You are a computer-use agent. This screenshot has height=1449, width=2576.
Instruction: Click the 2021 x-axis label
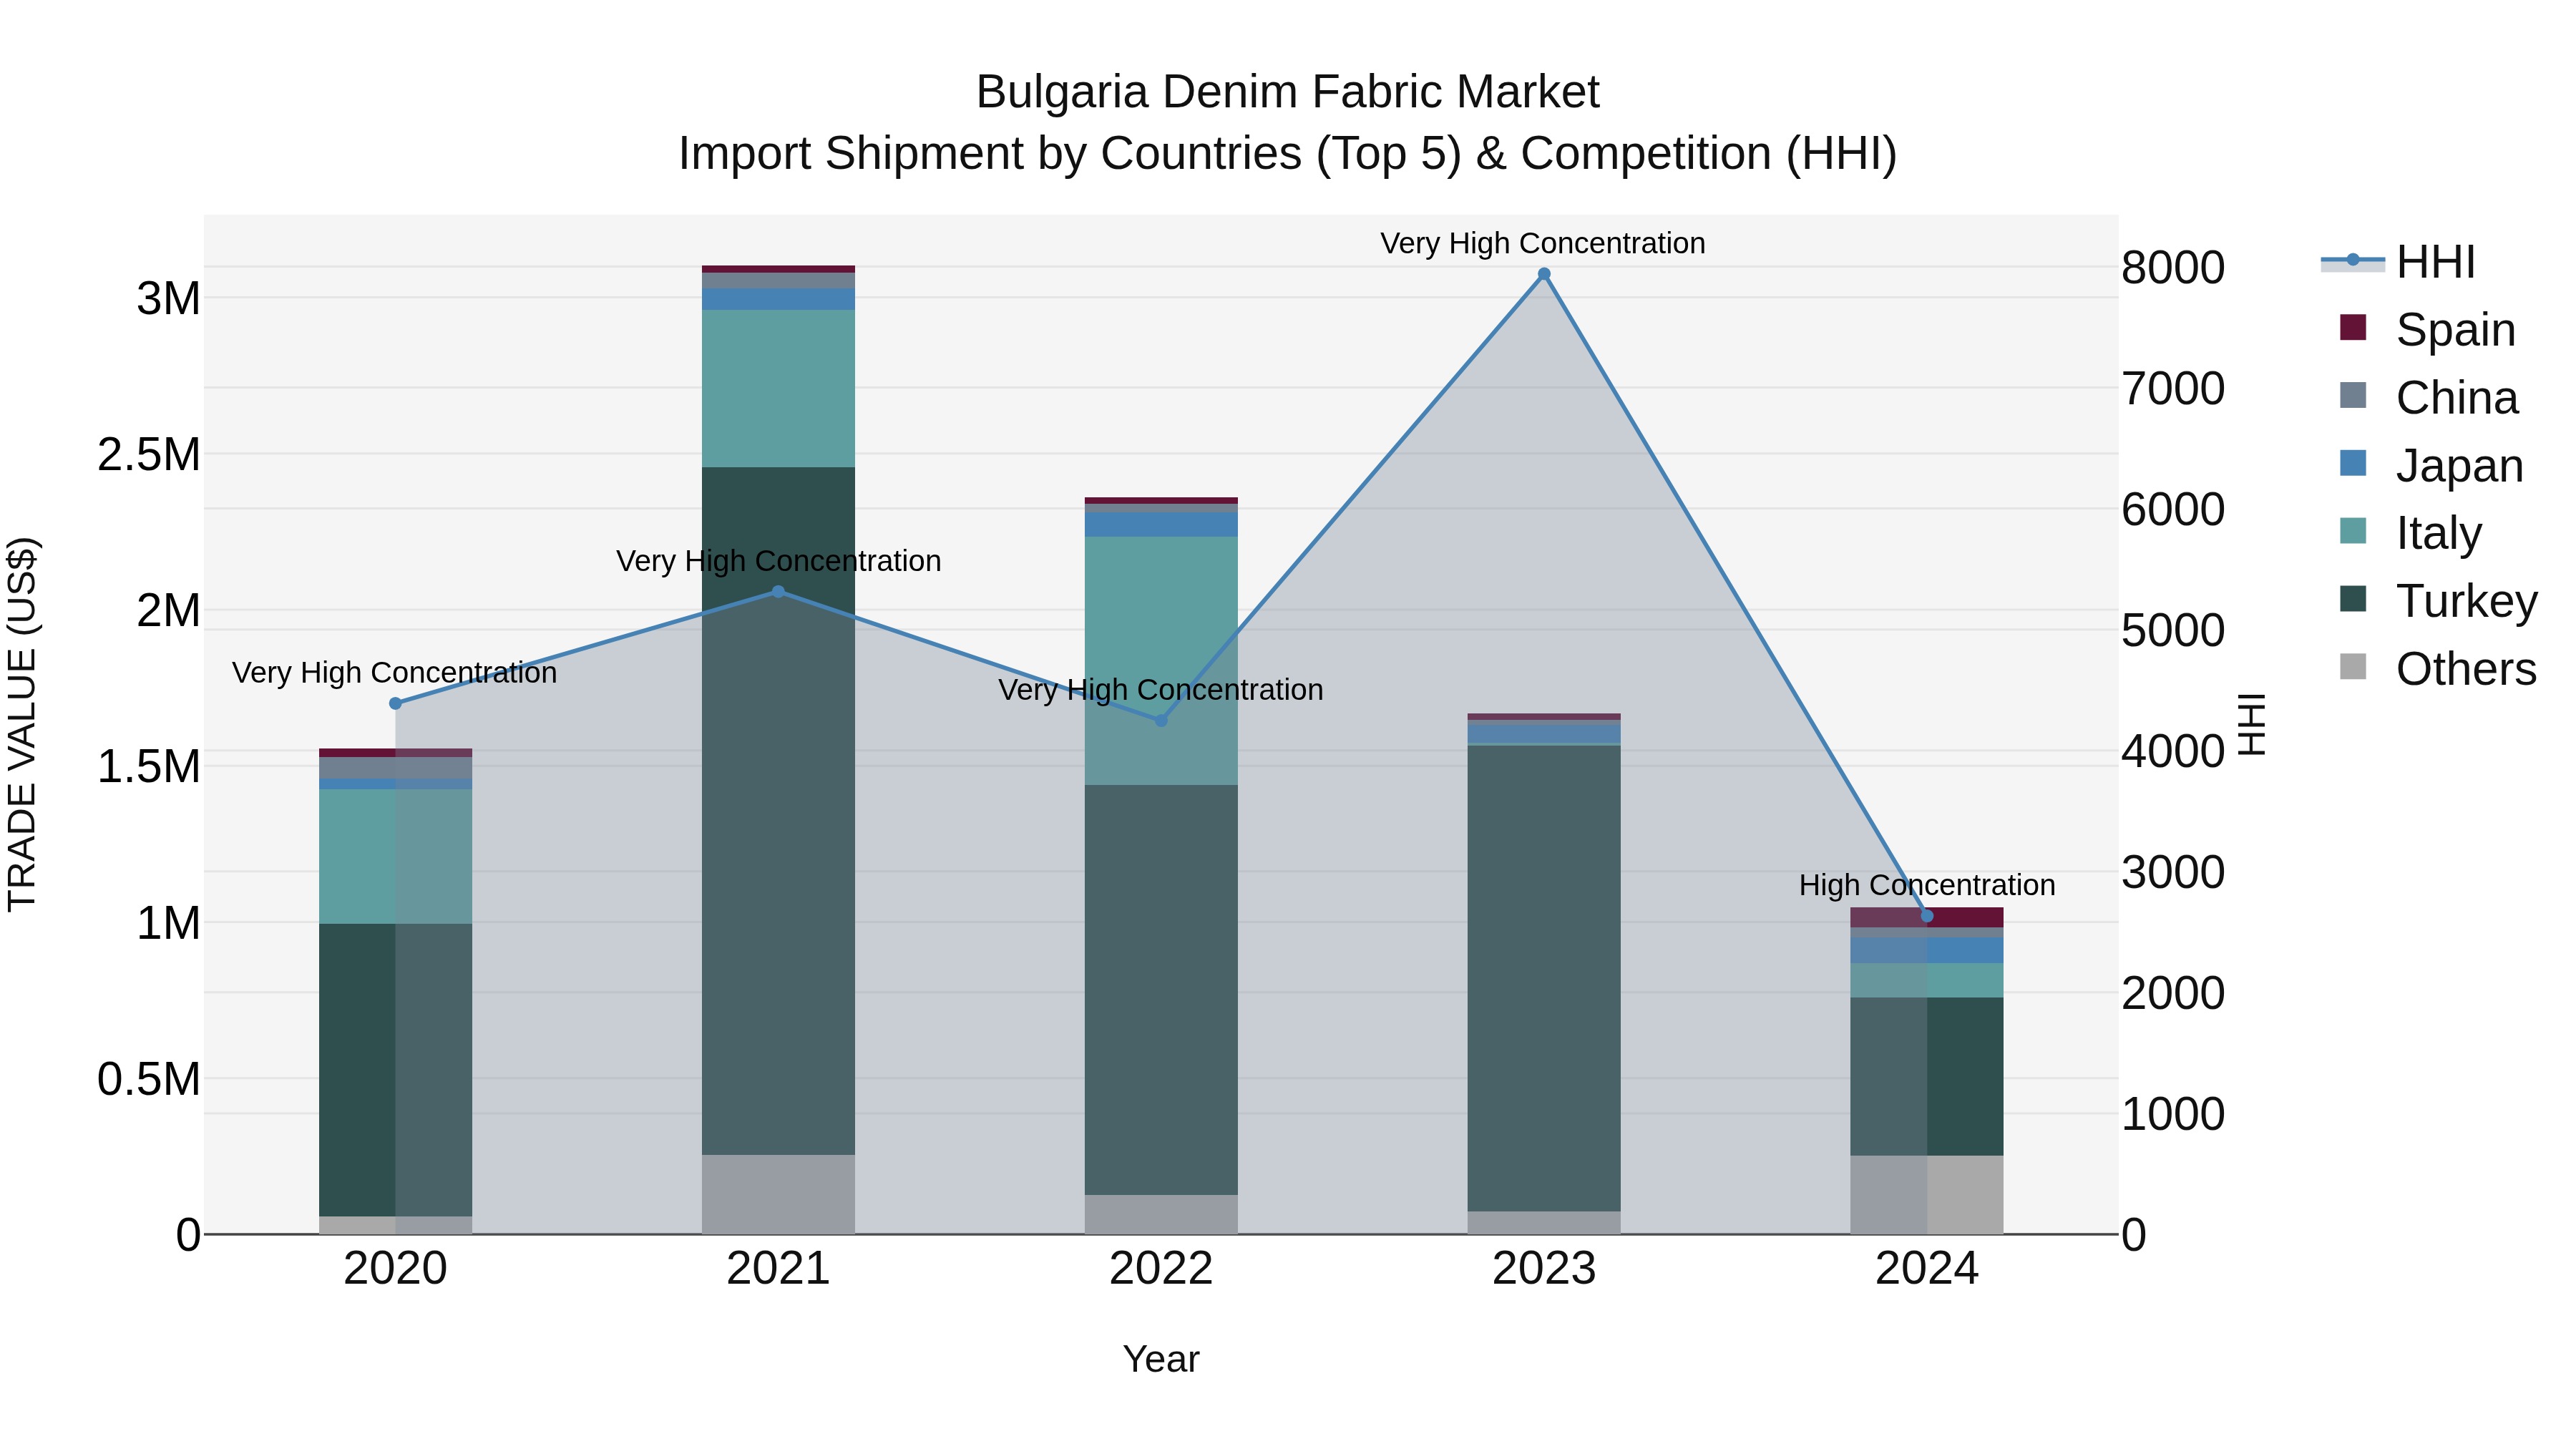[x=778, y=1269]
